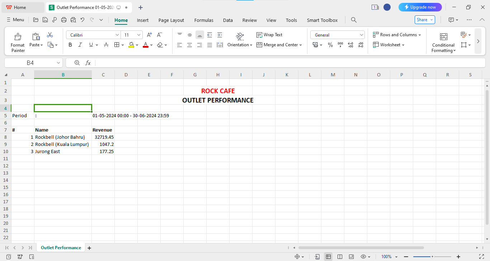Click the zoom slider handle
Screen dimensions: 490x261
(432, 257)
